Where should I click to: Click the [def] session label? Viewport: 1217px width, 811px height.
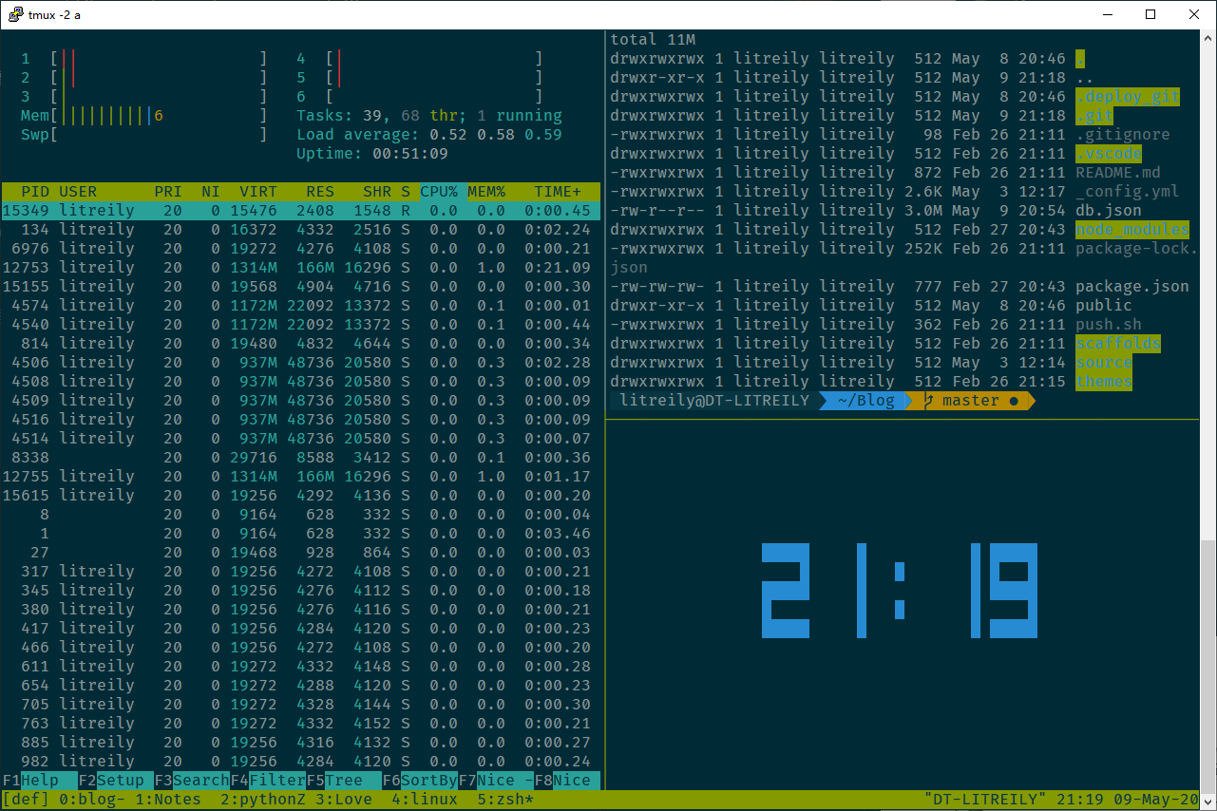(26, 800)
